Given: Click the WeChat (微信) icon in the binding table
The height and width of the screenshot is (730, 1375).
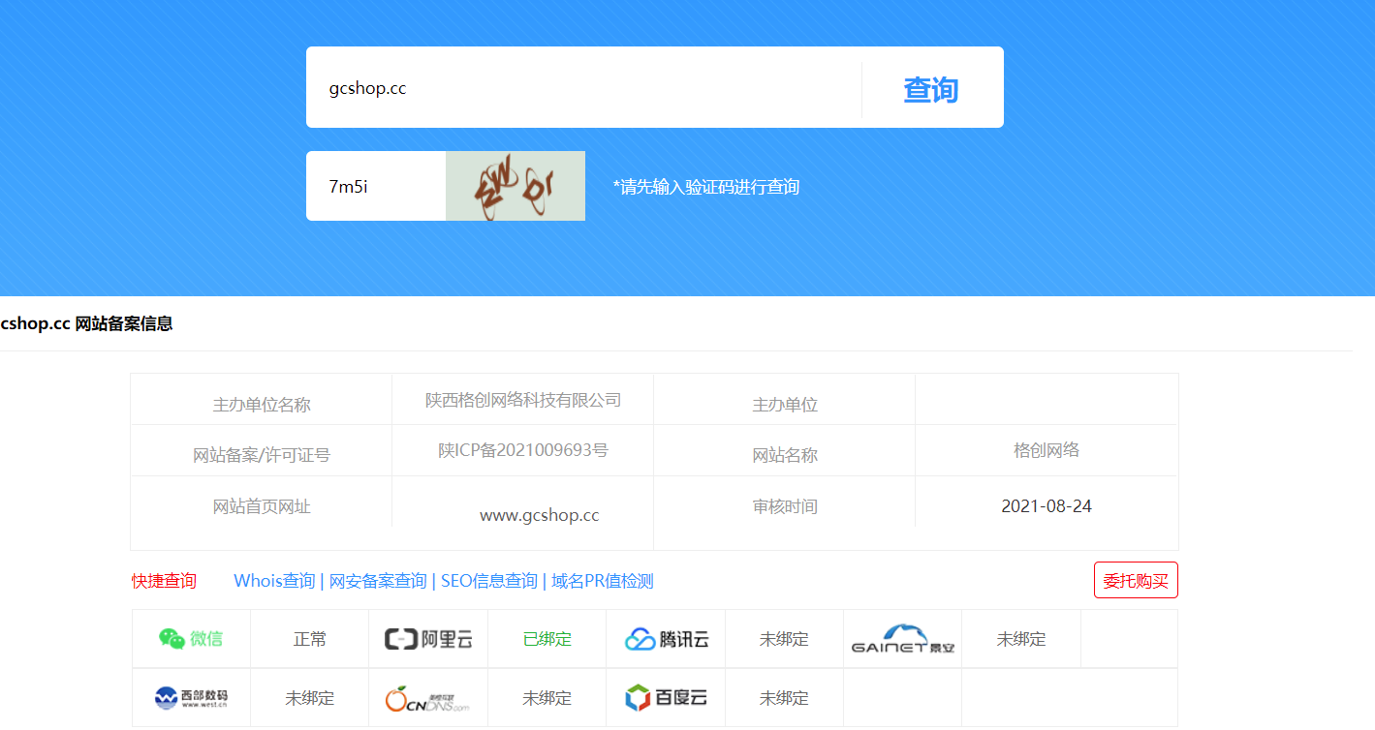Looking at the screenshot, I should (x=191, y=639).
